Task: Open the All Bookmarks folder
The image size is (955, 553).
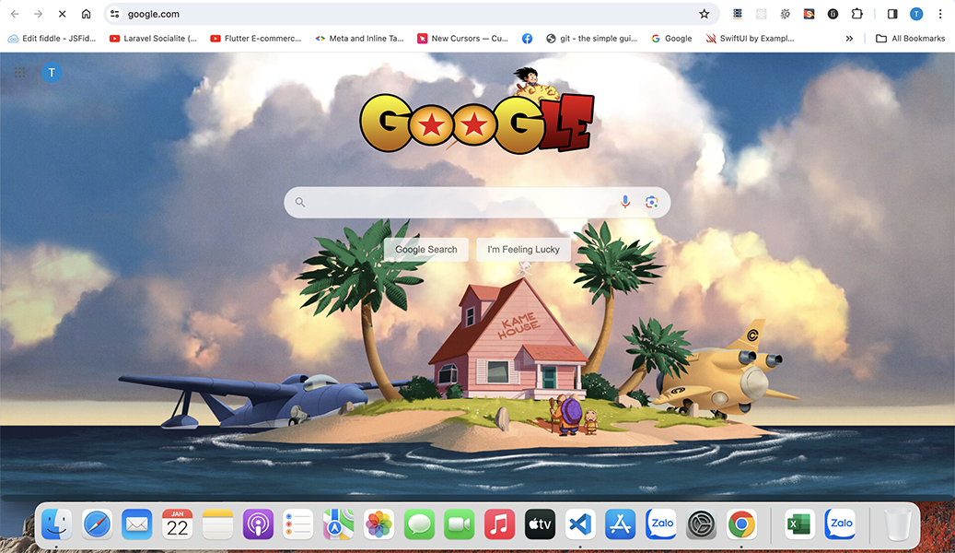Action: [x=910, y=38]
